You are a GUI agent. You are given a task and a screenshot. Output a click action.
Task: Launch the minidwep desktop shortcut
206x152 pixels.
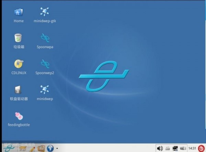point(45,90)
